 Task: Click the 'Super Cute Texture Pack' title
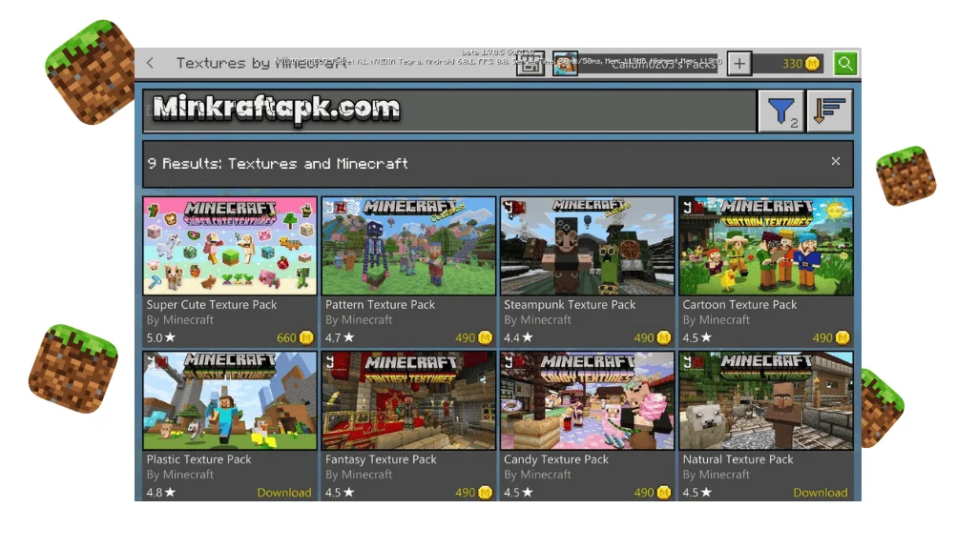click(x=211, y=304)
